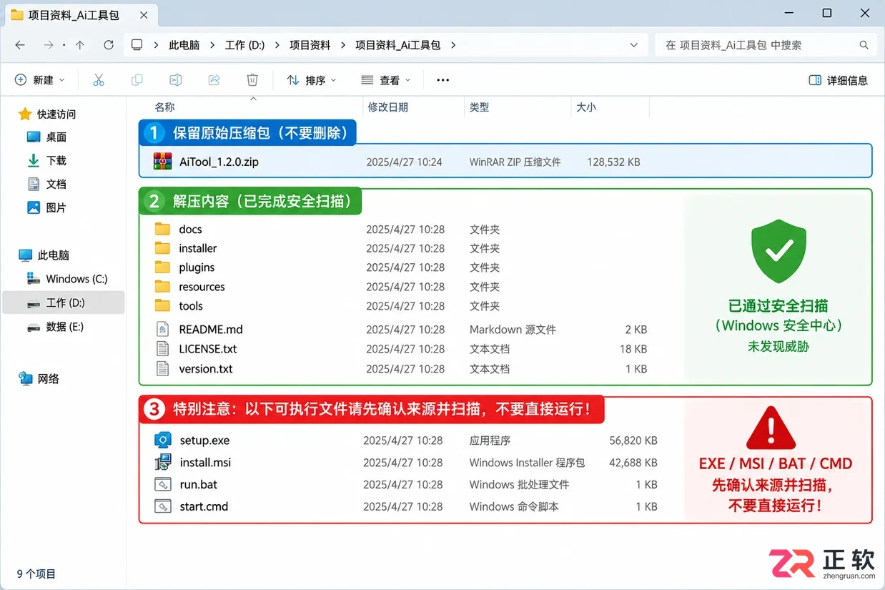The image size is (885, 590).
Task: Expand the chevron after 工作 (D:) breadcrumb
Action: point(277,45)
